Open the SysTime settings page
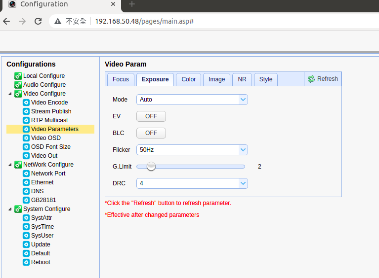The image size is (379, 278). 42,227
